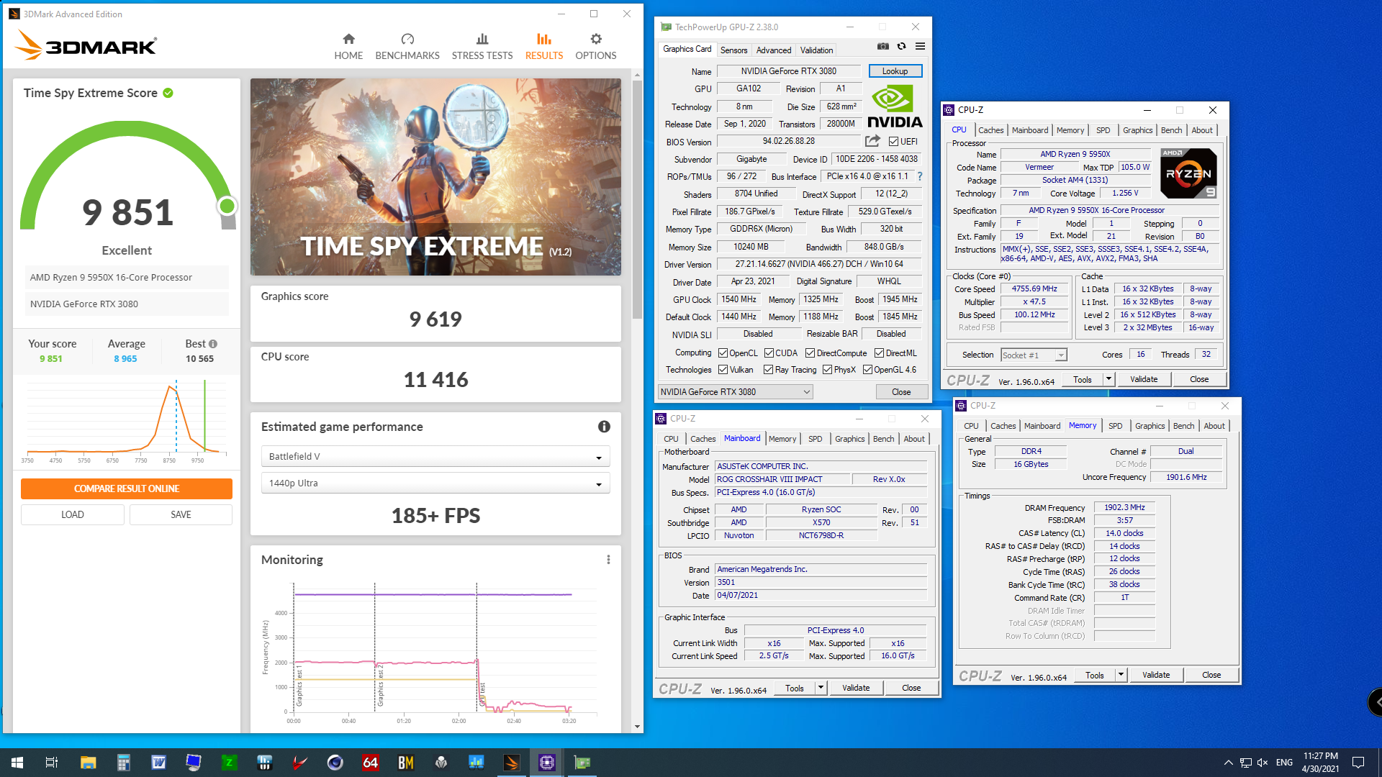The image size is (1382, 777).
Task: Open Task View from the taskbar
Action: point(52,763)
